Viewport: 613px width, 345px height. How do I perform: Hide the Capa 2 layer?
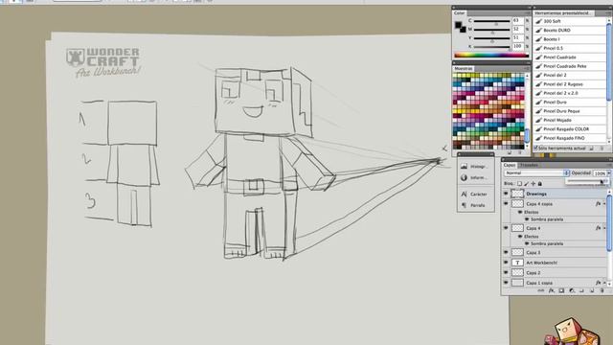click(506, 272)
